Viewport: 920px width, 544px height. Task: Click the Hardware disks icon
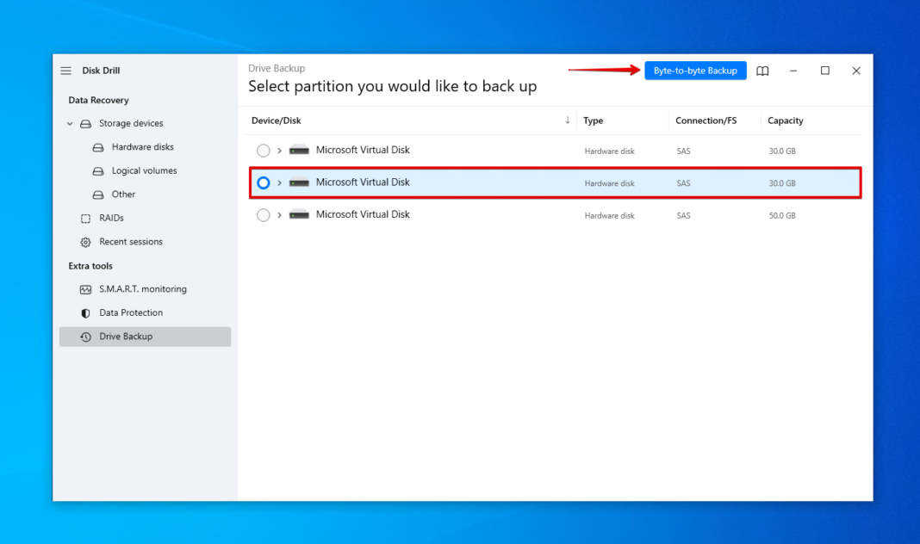point(97,147)
